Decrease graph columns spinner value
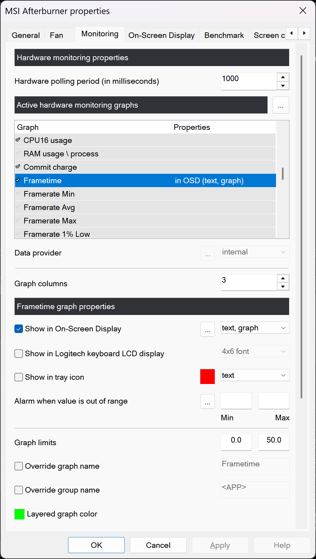The width and height of the screenshot is (316, 559). (283, 287)
